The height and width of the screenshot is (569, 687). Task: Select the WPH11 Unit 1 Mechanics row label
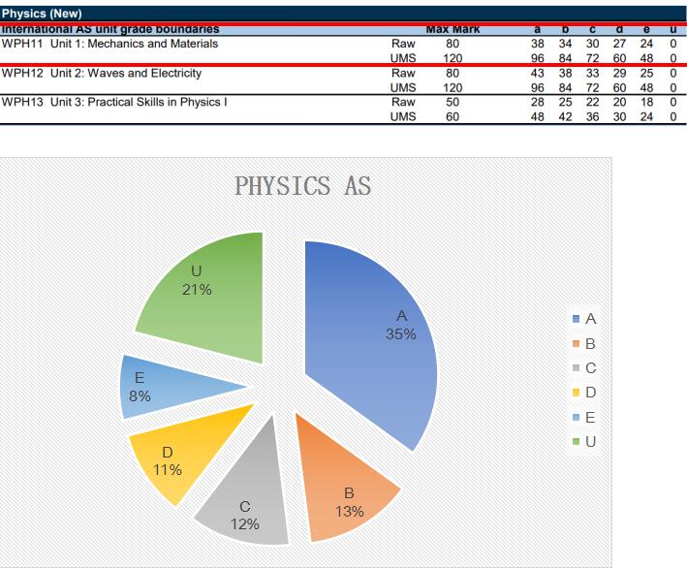coord(109,44)
